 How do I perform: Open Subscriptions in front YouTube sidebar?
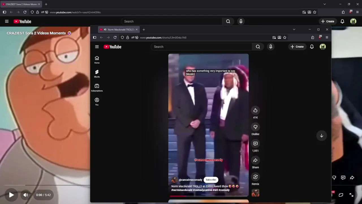97,88
